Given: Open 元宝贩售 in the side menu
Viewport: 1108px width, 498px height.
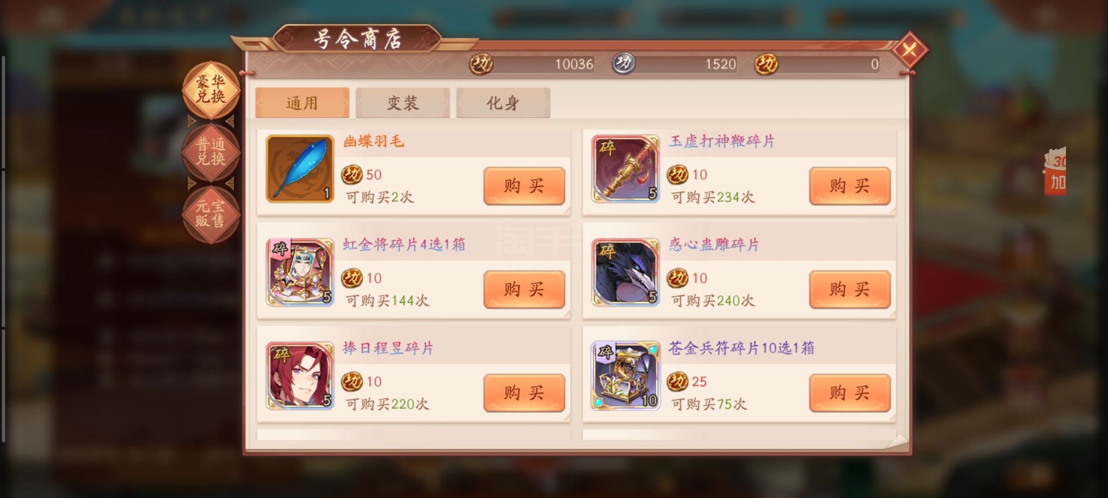Looking at the screenshot, I should click(211, 214).
